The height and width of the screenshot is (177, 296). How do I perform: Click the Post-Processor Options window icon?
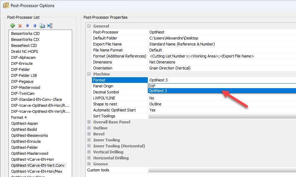coord(6,5)
